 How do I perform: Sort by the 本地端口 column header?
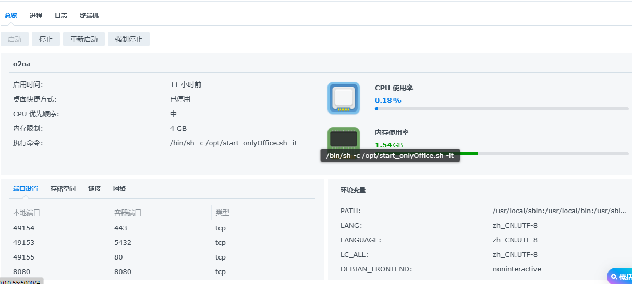(x=27, y=213)
